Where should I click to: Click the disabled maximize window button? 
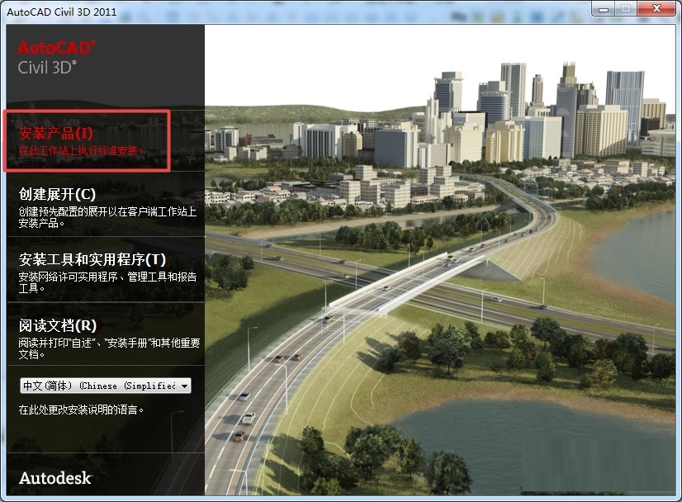(x=626, y=9)
